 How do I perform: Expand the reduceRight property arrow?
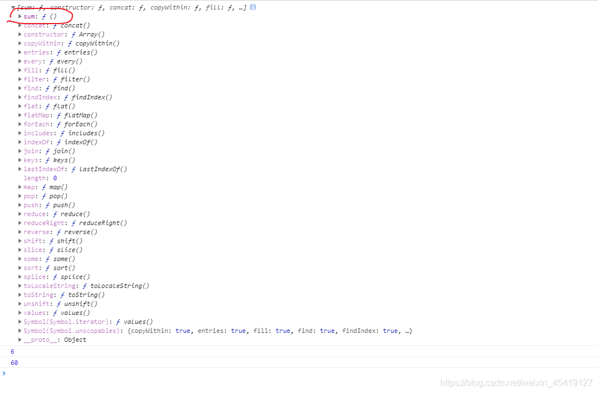pyautogui.click(x=20, y=223)
